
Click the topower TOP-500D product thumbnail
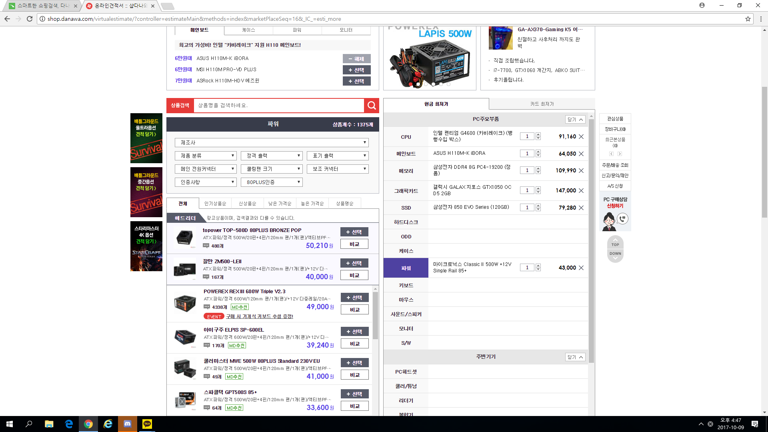[x=185, y=238]
